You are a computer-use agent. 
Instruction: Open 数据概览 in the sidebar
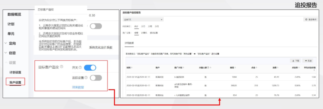coord(14,14)
